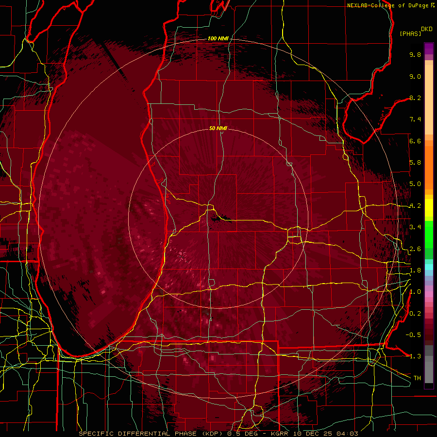Click the 100 NMI range ring label
The width and height of the screenshot is (437, 437).
[218, 38]
